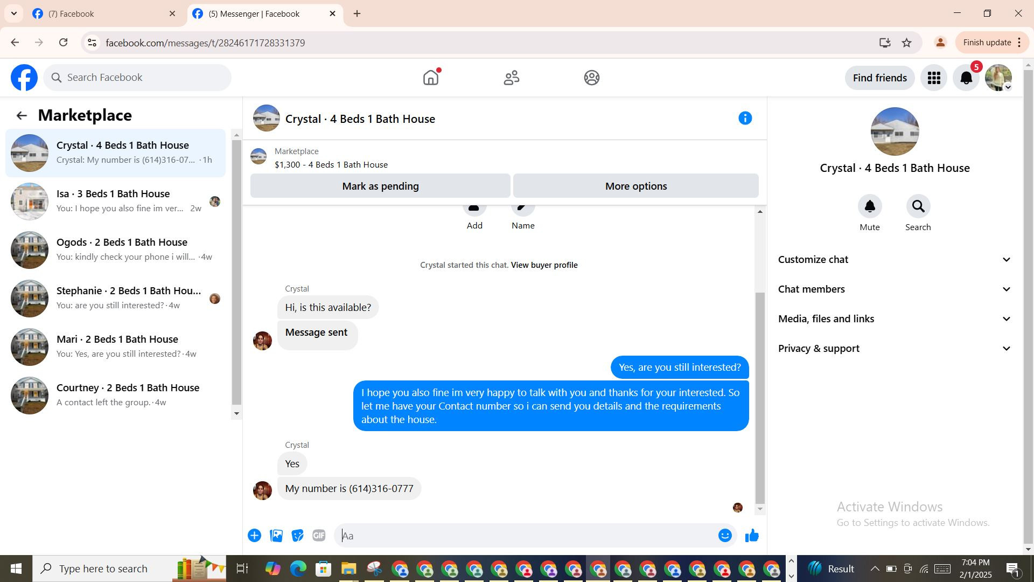This screenshot has height=582, width=1034.
Task: Mute this conversation with bell icon
Action: (x=869, y=207)
